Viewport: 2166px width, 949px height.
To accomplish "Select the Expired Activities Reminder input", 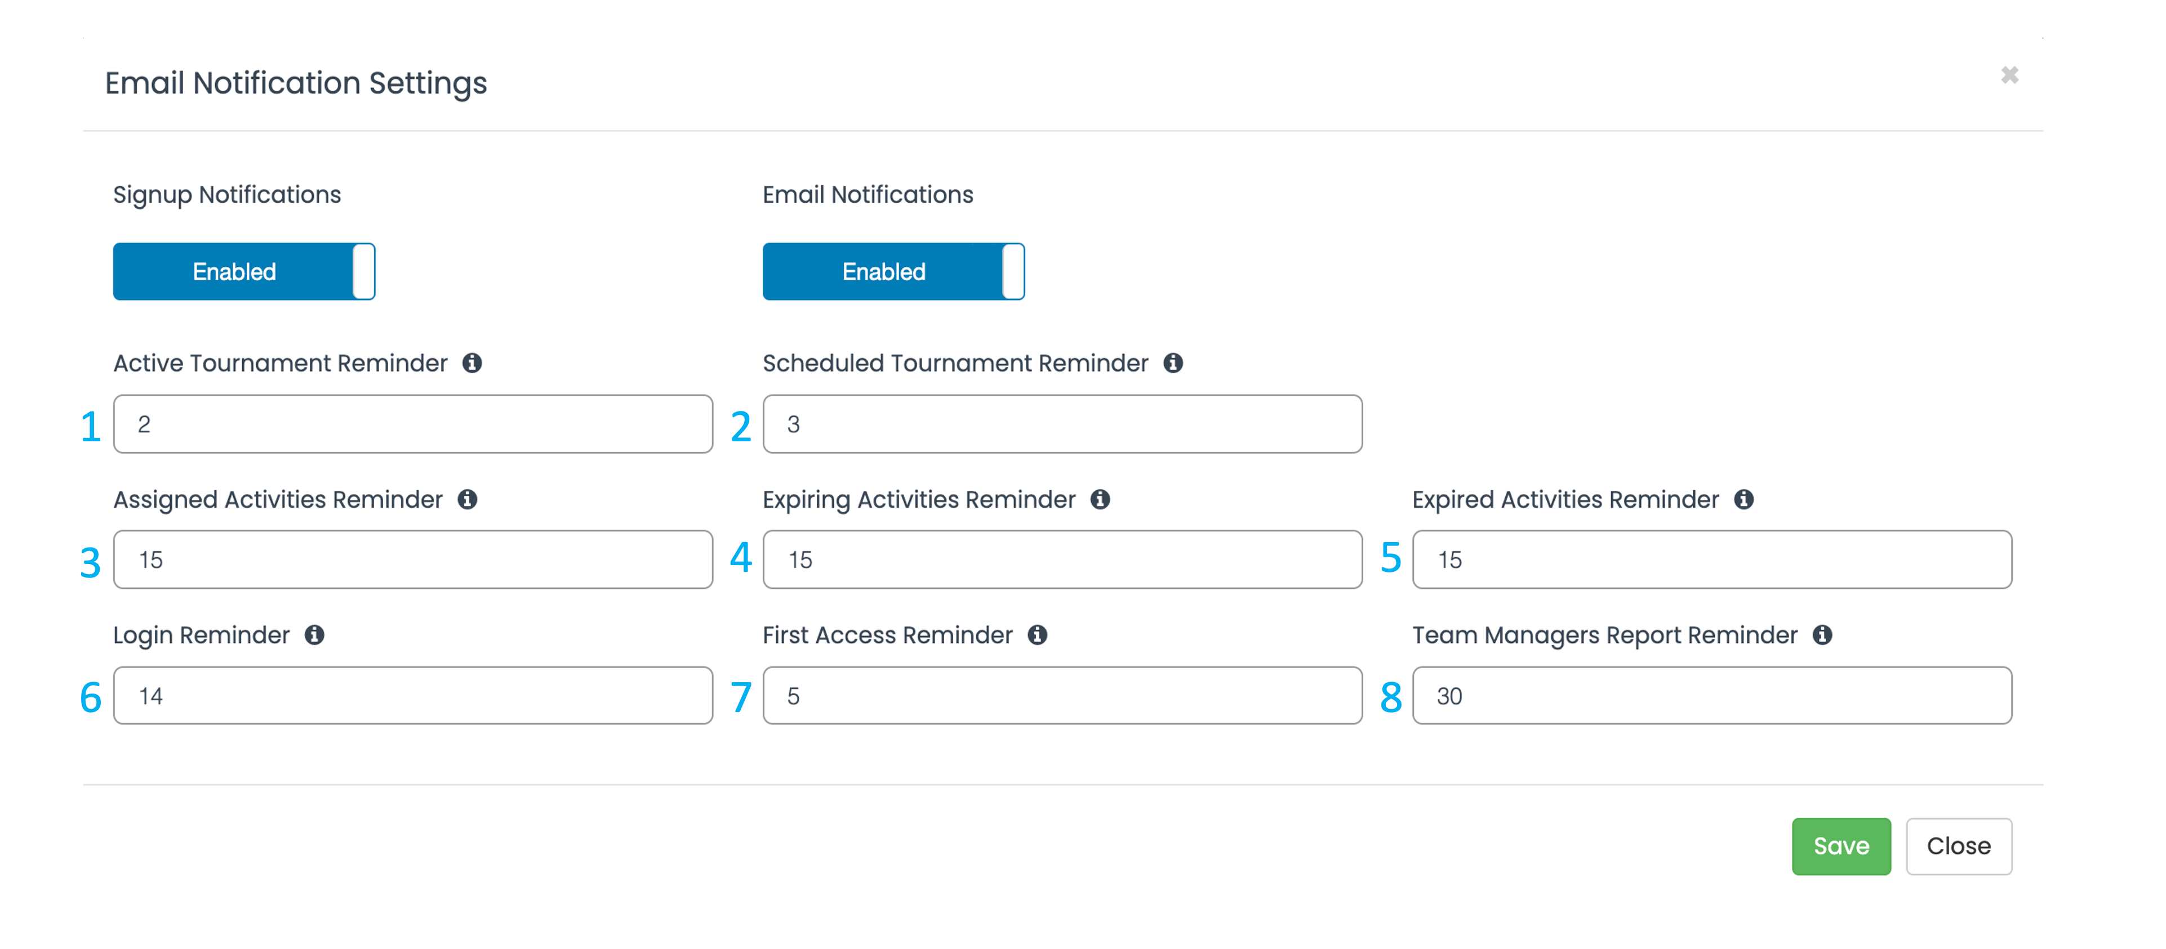I will [x=1712, y=559].
